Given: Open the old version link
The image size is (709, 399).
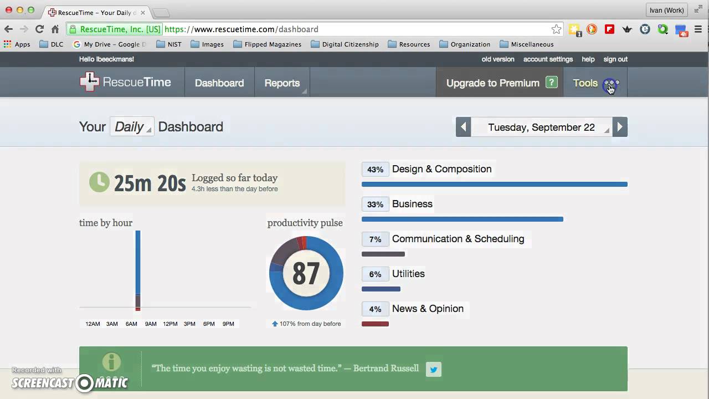Looking at the screenshot, I should [x=498, y=59].
